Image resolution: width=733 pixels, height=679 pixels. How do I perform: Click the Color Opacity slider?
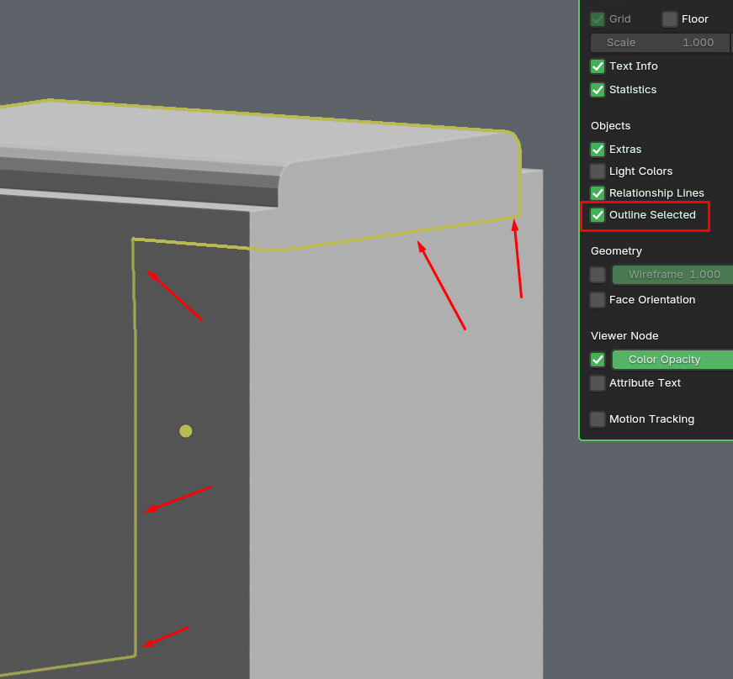click(672, 360)
